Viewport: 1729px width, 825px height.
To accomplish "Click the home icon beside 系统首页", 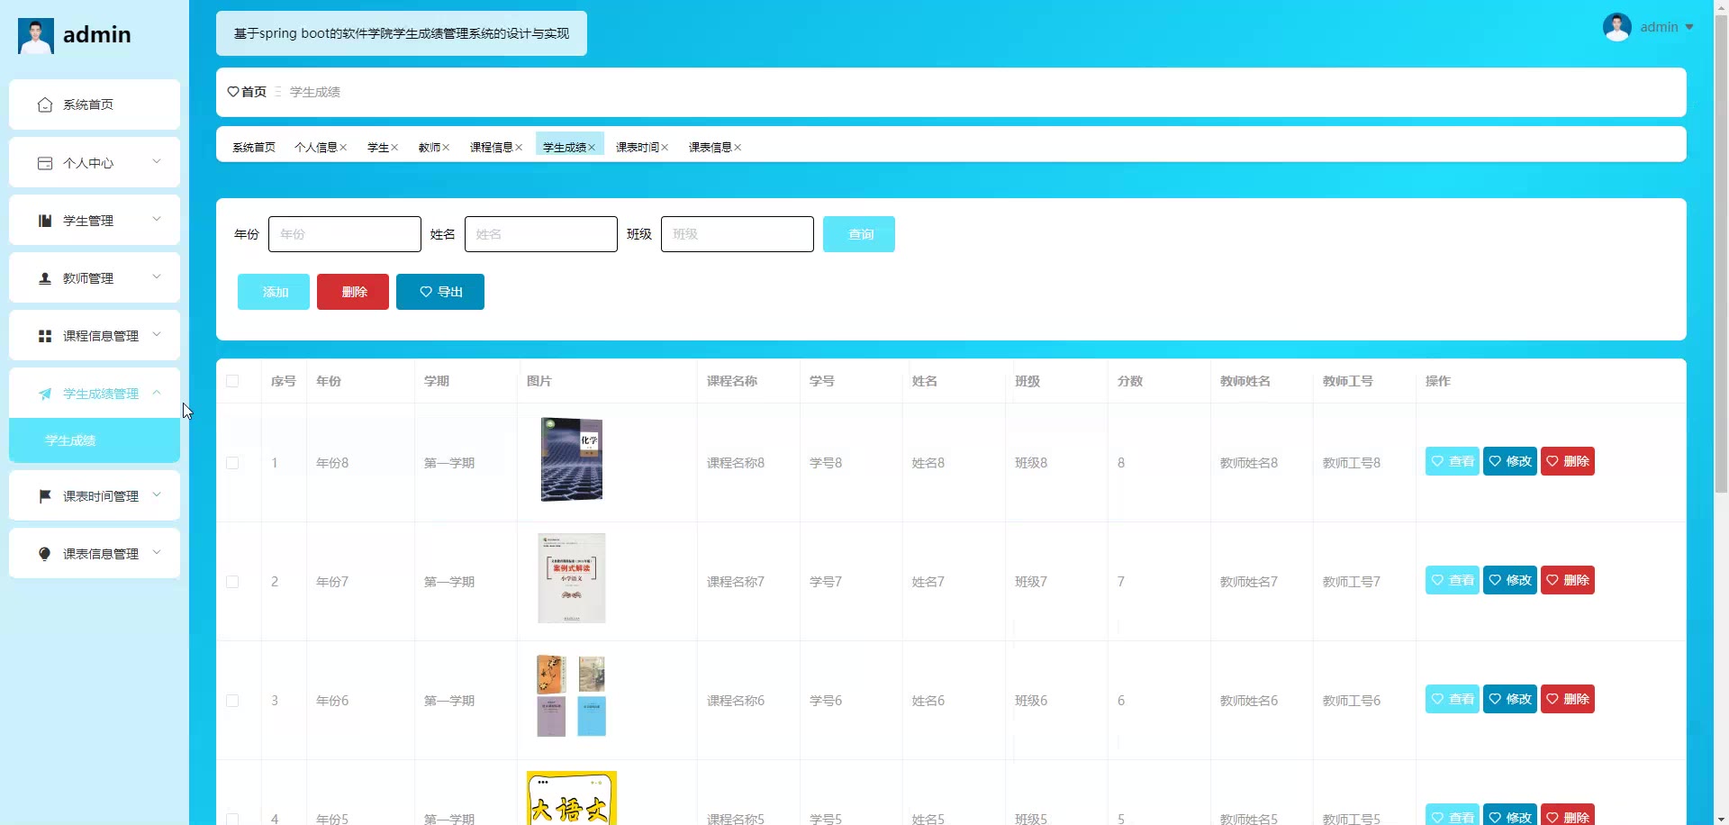I will coord(45,105).
